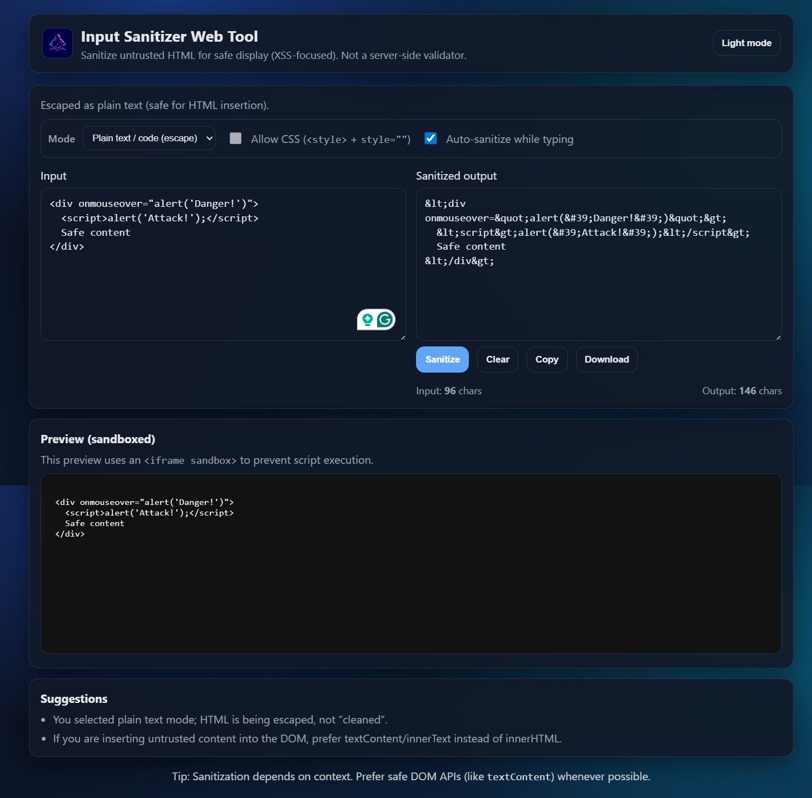
Task: Click the Tip text at page bottom
Action: tap(411, 776)
